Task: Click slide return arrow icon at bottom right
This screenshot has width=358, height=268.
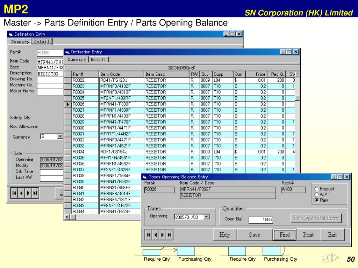Action: coord(327,258)
